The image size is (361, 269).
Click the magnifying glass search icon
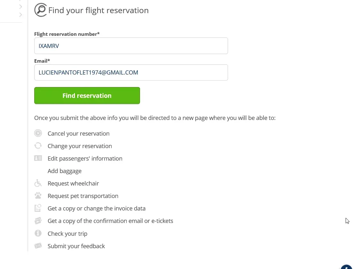[41, 10]
